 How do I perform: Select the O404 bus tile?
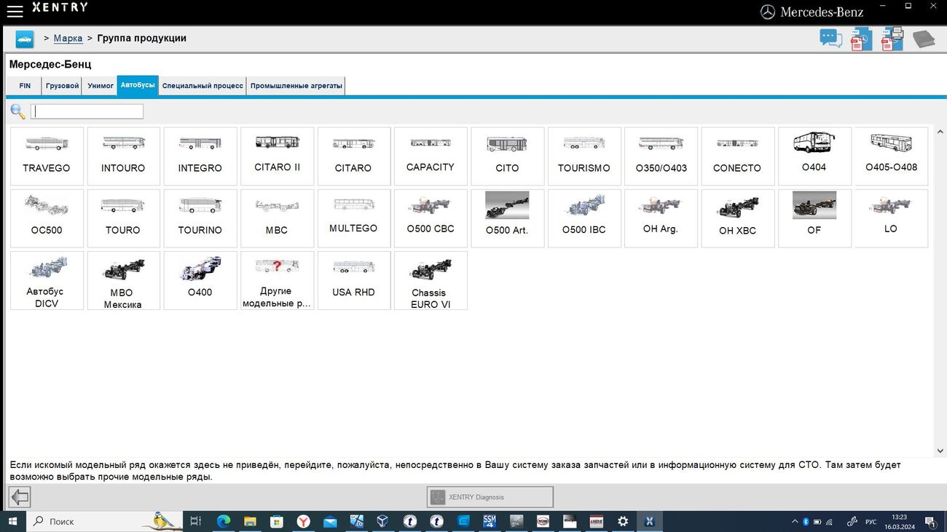(x=814, y=156)
